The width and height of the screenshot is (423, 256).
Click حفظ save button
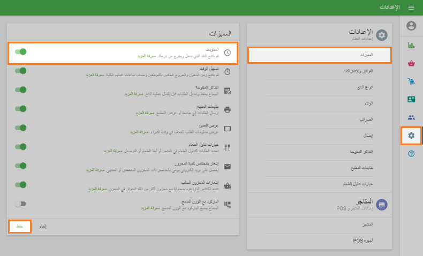tap(20, 227)
